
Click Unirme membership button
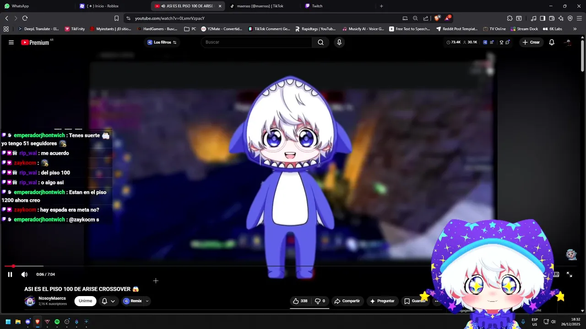click(86, 301)
